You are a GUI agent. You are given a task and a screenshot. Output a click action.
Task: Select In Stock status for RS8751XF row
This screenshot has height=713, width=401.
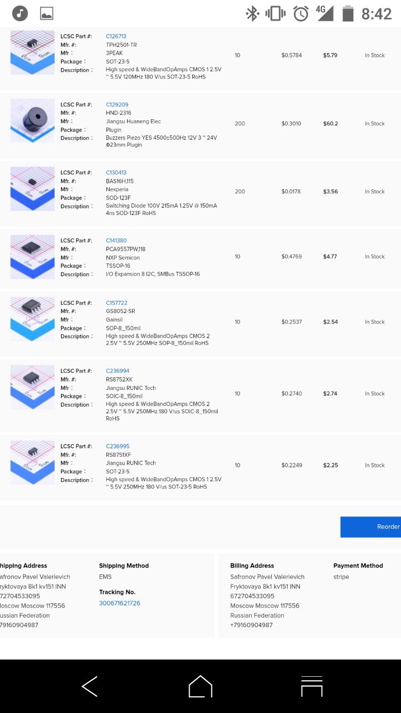click(x=375, y=466)
